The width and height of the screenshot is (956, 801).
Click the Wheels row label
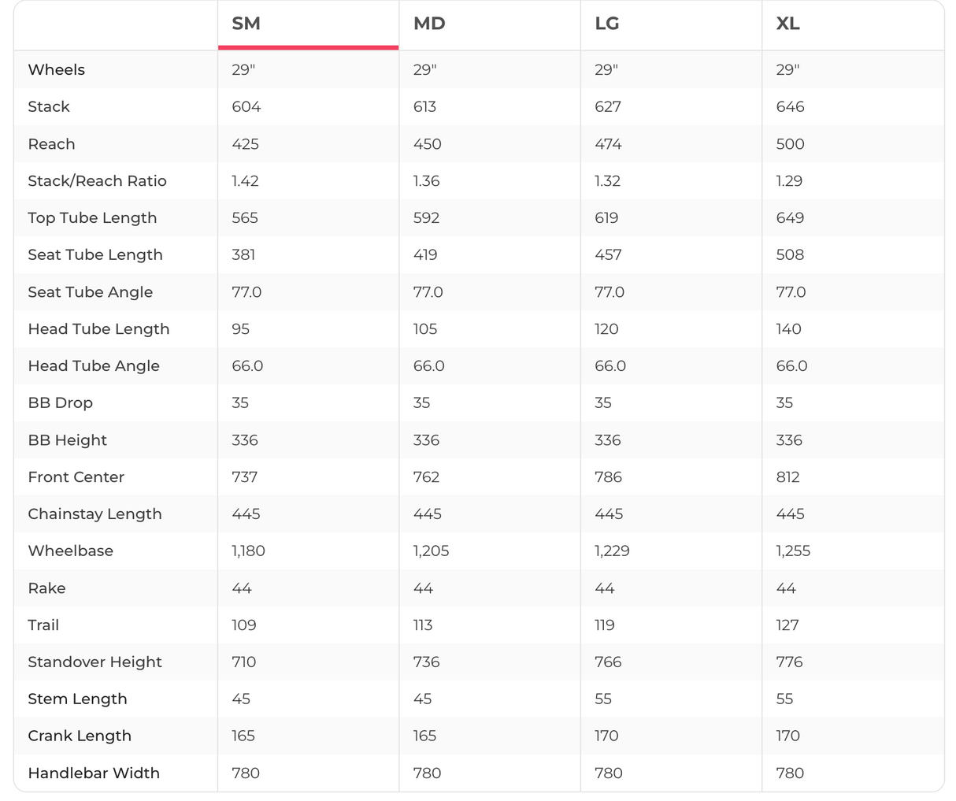(x=57, y=70)
